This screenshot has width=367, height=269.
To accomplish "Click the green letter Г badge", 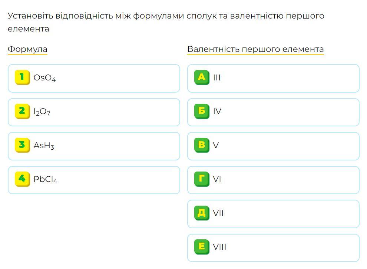I will coord(202,179).
